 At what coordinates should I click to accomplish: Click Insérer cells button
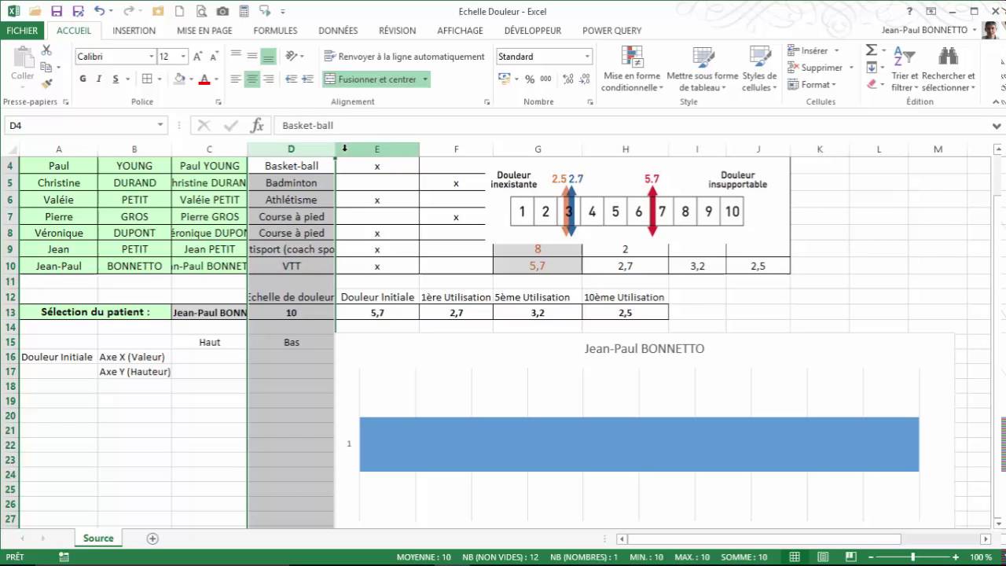point(813,50)
